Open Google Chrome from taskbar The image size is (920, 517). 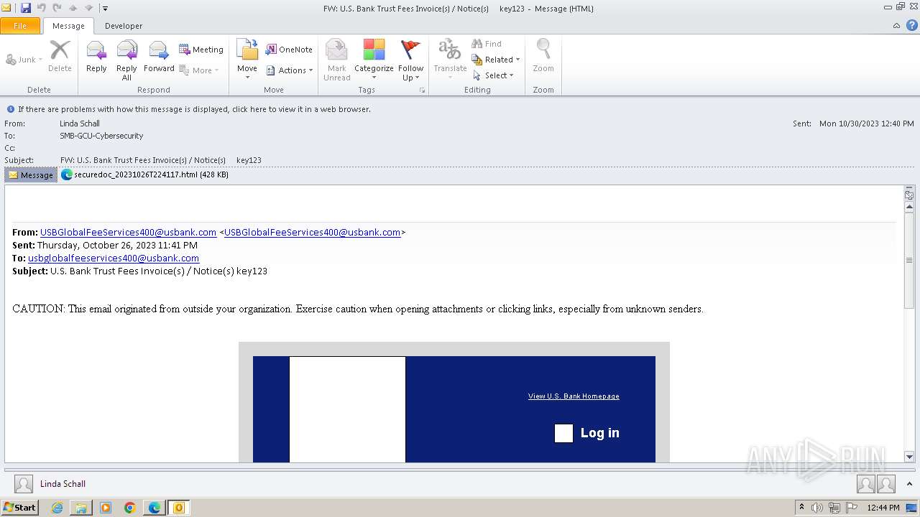[130, 508]
